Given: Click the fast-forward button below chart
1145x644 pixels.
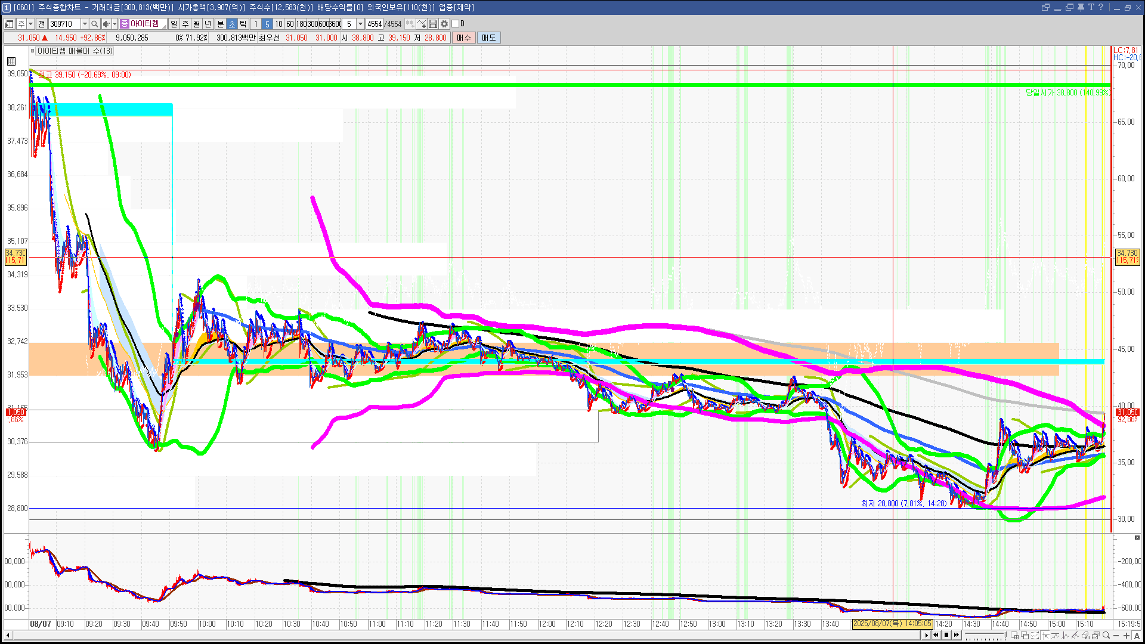Looking at the screenshot, I should [957, 635].
